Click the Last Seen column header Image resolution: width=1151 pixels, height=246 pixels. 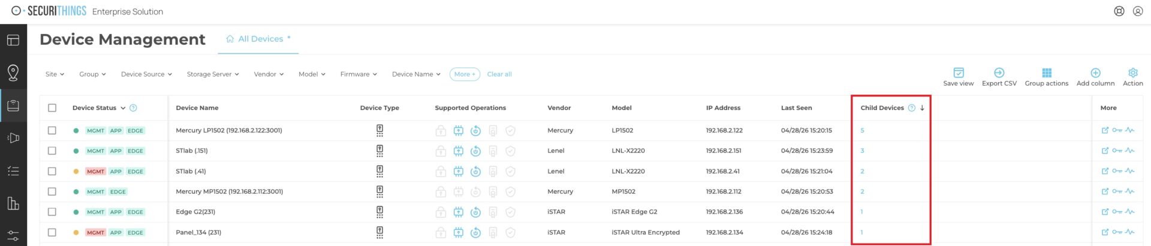coord(796,108)
